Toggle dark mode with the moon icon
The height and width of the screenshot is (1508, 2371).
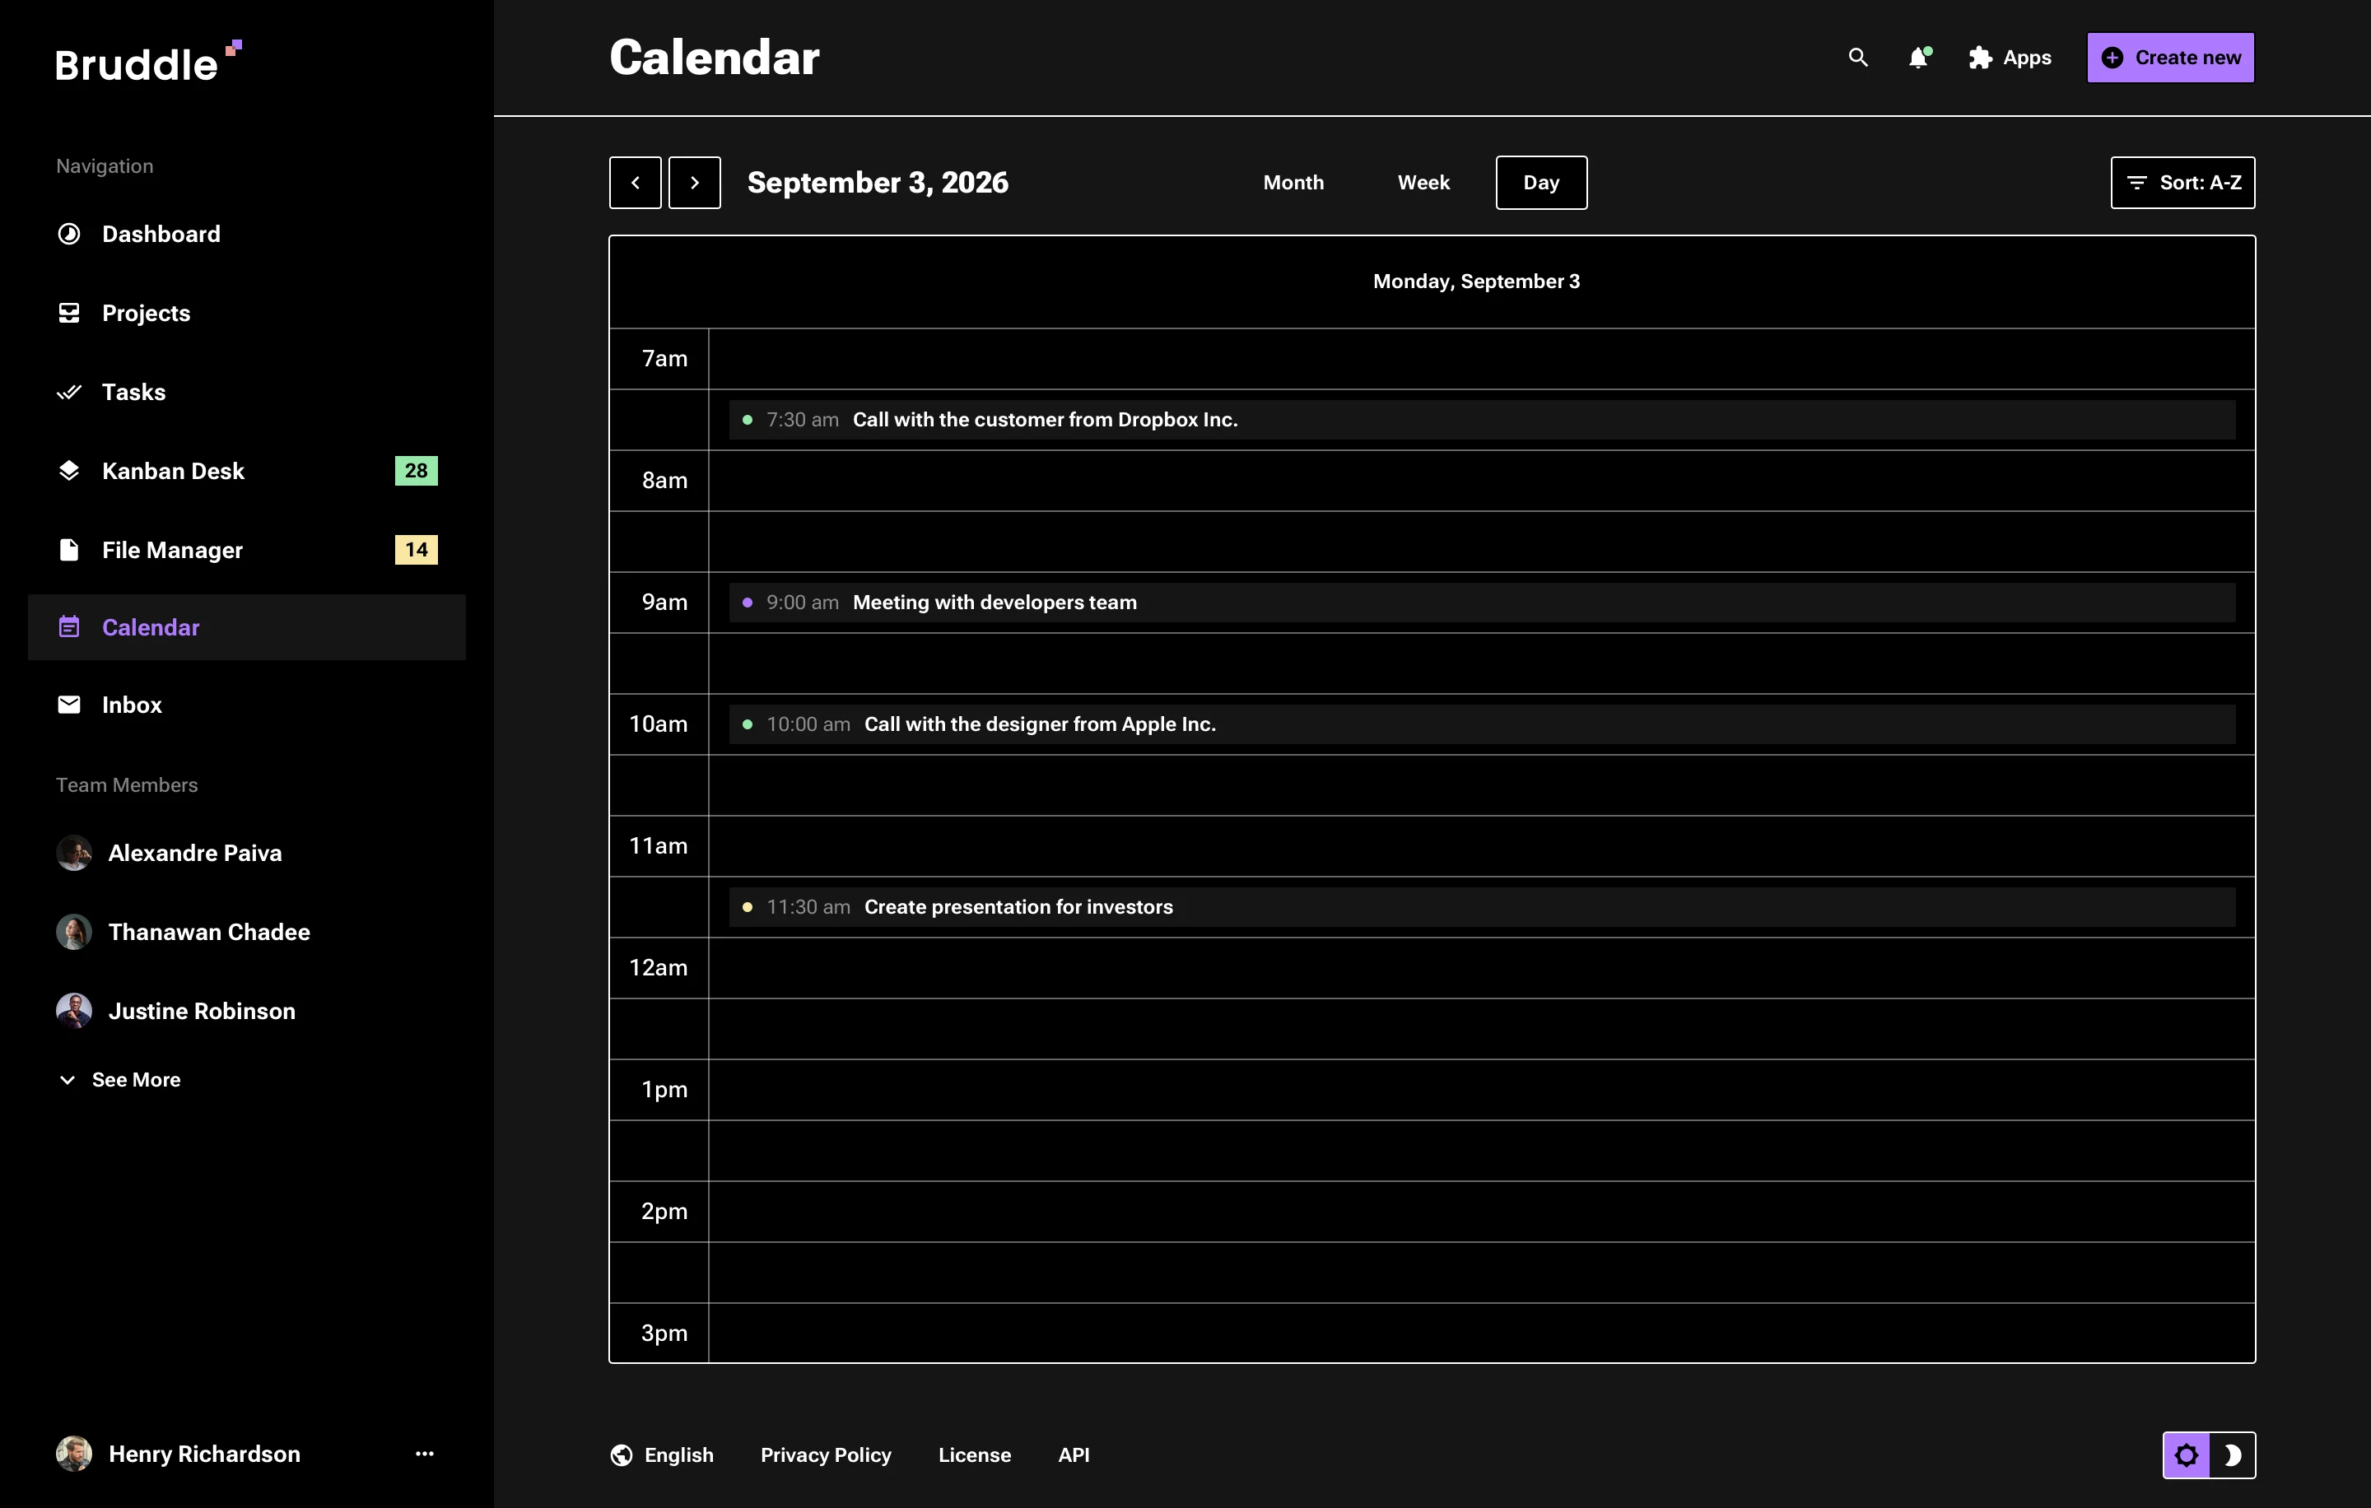[x=2234, y=1454]
